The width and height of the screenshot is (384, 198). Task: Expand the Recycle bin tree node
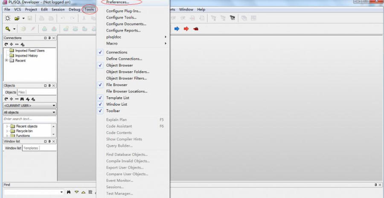pyautogui.click(x=7, y=131)
